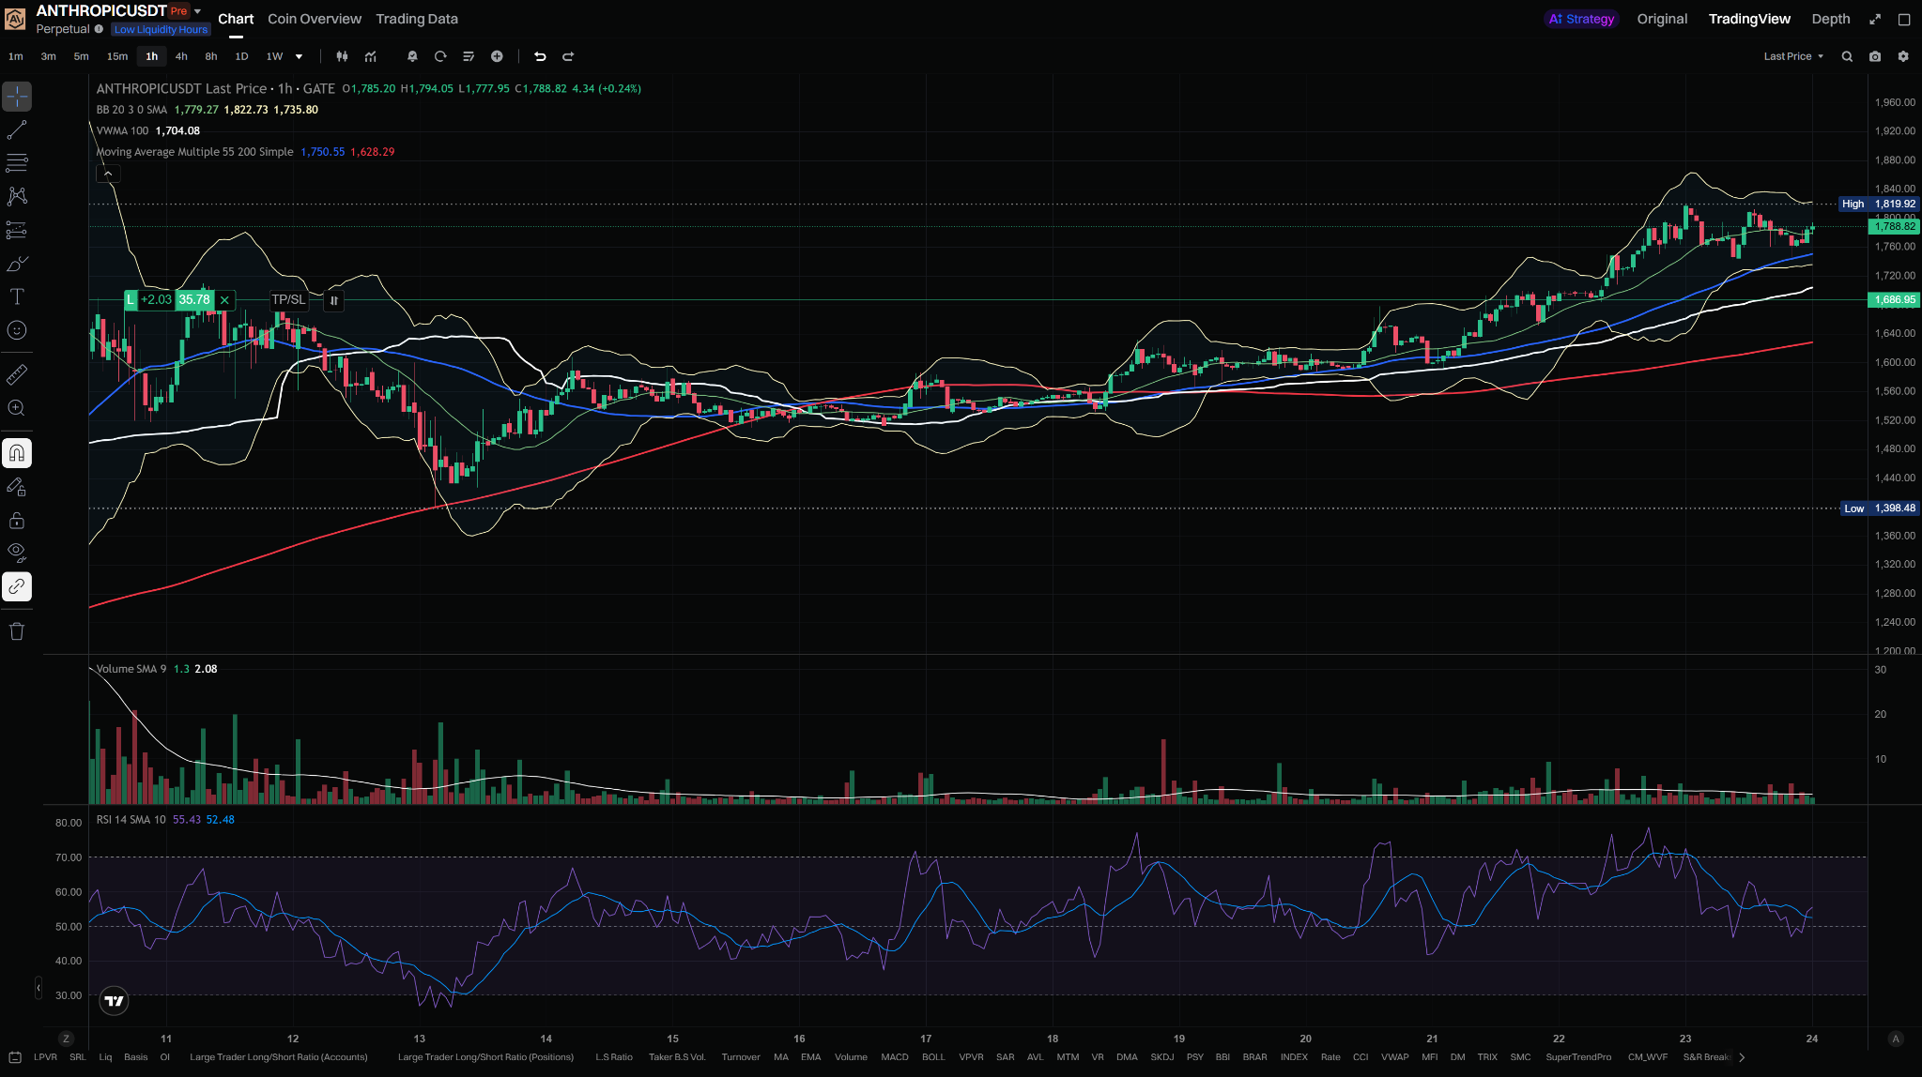Screen dimensions: 1922x1077
Task: Click TP/SL on the position line
Action: pos(288,300)
